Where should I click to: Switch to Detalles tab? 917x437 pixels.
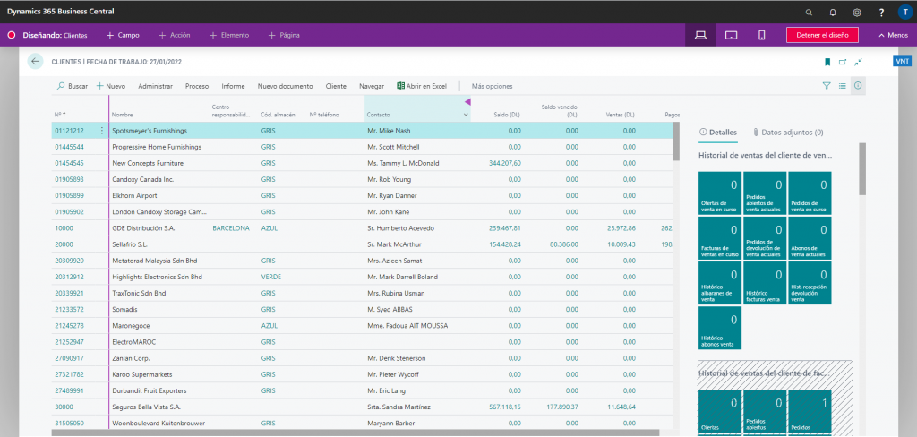718,133
